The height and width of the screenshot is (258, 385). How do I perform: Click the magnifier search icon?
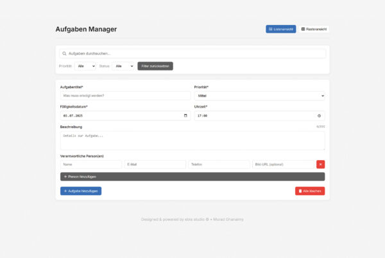tap(64, 53)
